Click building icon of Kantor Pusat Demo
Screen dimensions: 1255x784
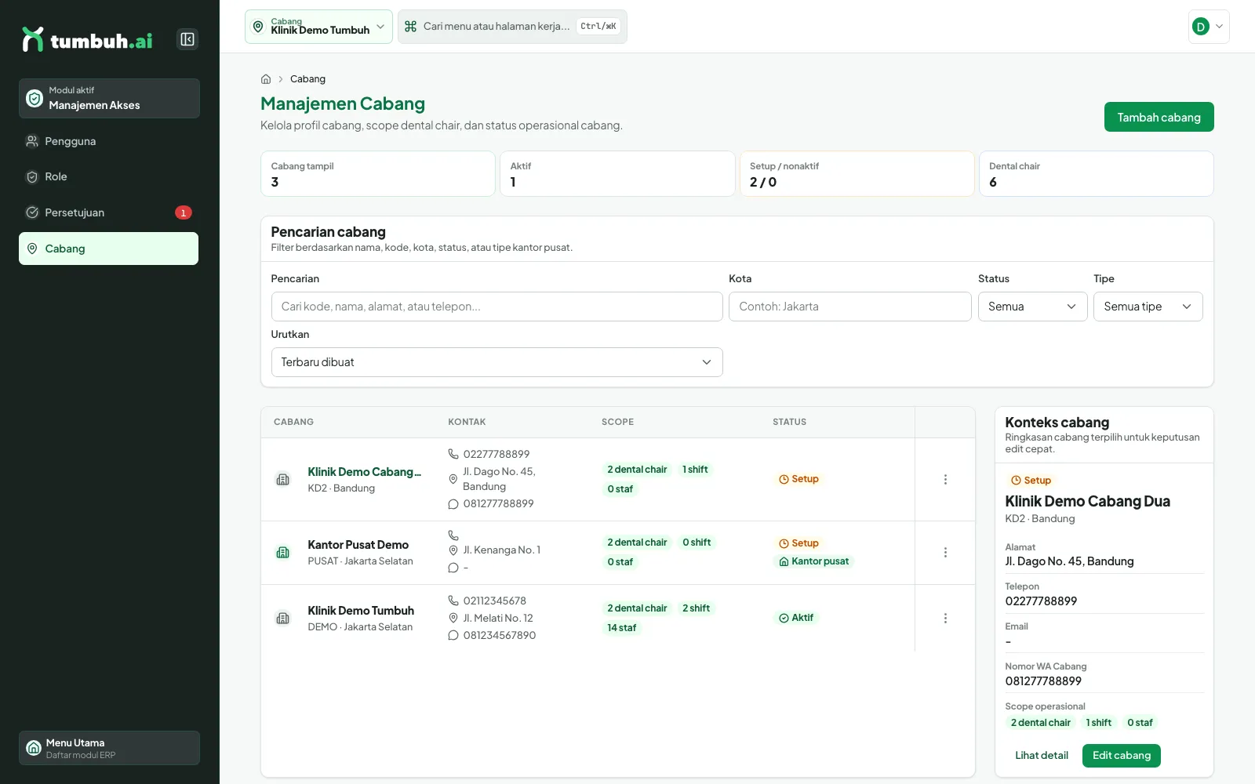click(283, 553)
